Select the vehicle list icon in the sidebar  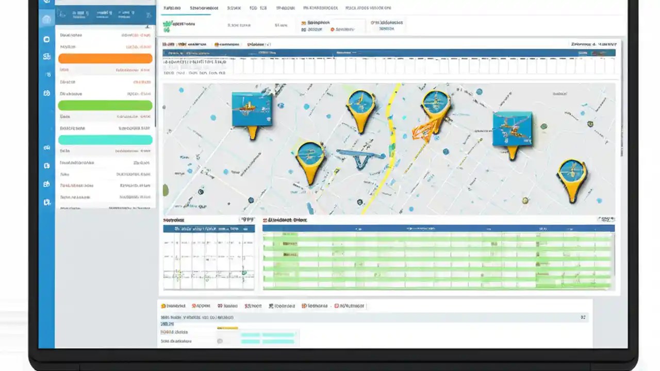(x=46, y=57)
